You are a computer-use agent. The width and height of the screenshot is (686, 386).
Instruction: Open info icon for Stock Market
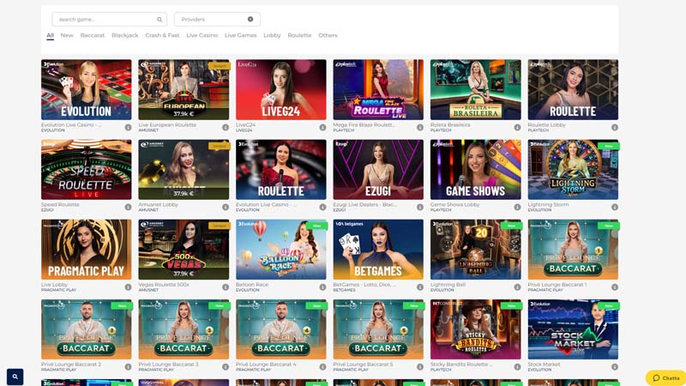(x=615, y=367)
